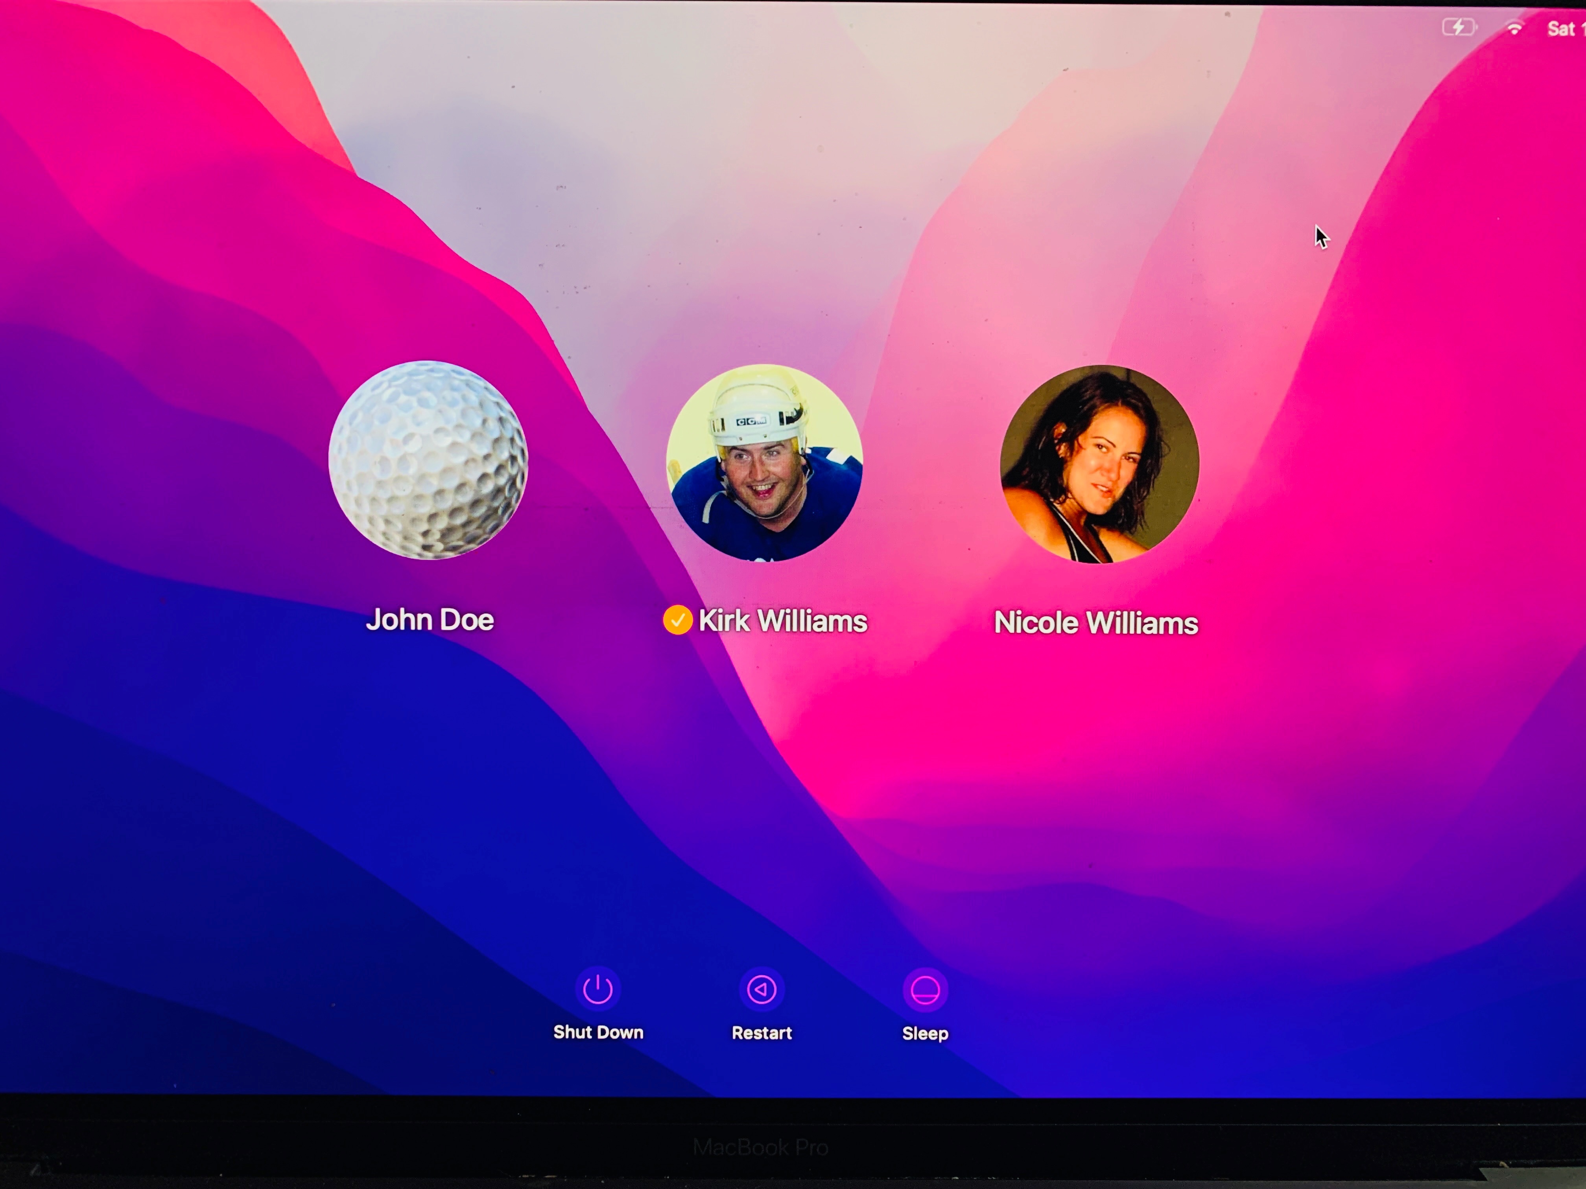Open the Wi-Fi status icon
1586x1189 pixels.
(1514, 29)
